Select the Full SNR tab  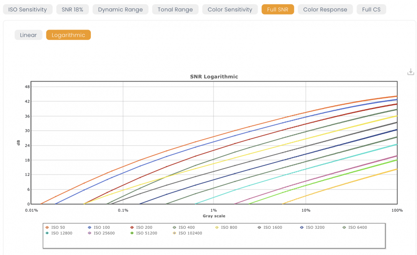(x=278, y=10)
